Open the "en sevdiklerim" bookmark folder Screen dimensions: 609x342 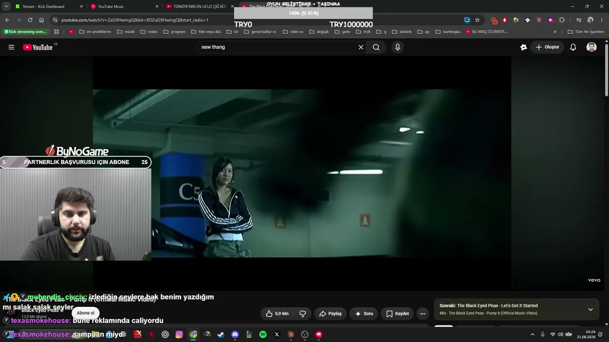(95, 32)
